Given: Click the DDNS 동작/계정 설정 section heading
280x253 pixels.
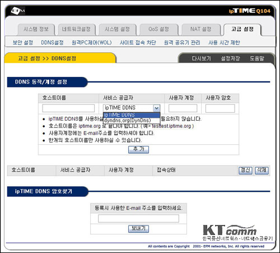Looking at the screenshot, I should (x=41, y=82).
